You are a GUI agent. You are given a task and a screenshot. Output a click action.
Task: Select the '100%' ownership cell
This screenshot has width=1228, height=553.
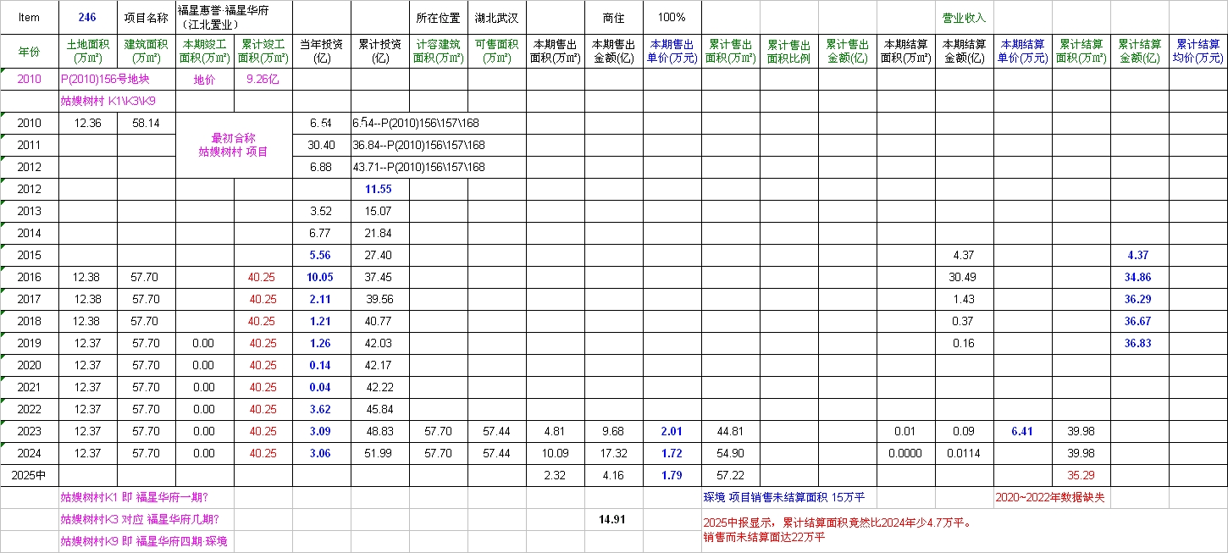click(x=672, y=17)
